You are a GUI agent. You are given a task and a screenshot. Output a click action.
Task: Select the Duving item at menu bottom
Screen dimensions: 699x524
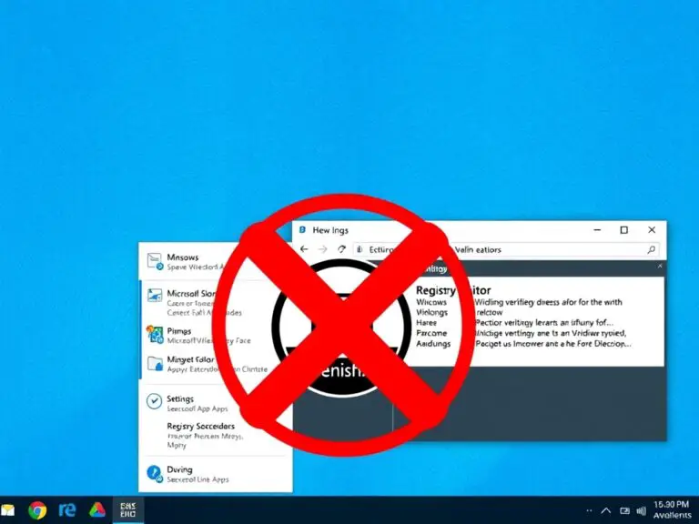(180, 470)
